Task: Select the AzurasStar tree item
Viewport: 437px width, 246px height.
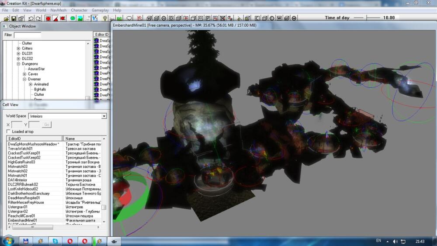Action: tap(36, 69)
